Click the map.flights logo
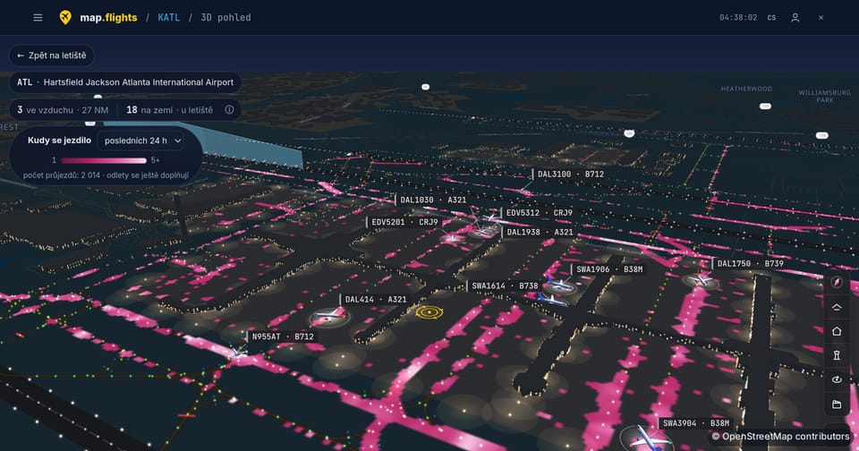Viewport: 859px width, 451px height. point(98,18)
